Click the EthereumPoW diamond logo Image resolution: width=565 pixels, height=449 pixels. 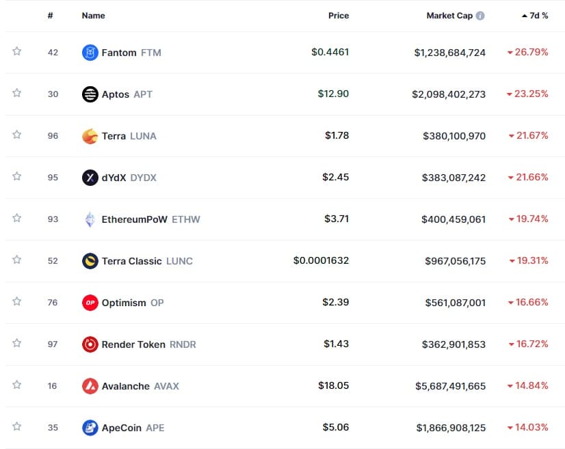click(x=90, y=219)
